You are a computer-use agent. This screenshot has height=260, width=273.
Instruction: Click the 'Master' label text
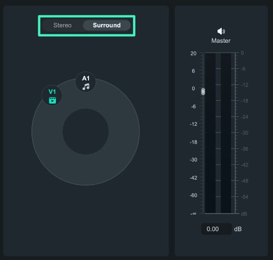(221, 41)
